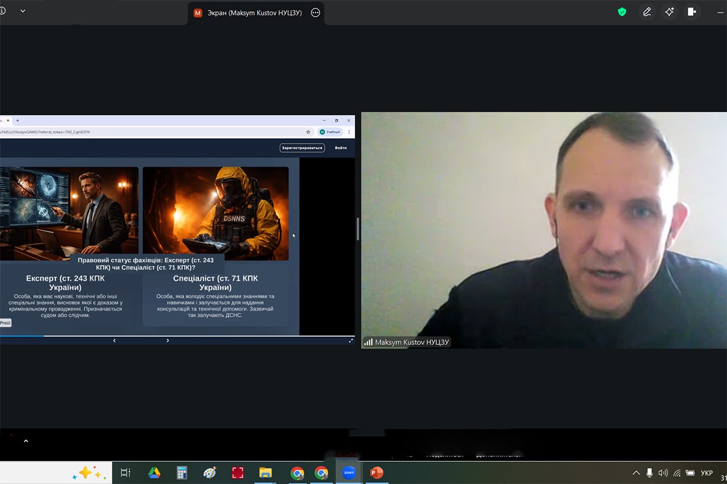
Task: Toggle the system volume speaker icon
Action: click(x=663, y=473)
